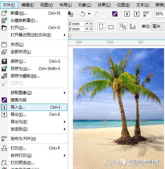Choose 新建(N)... menu item
The image size is (165, 169).
pos(34,13)
